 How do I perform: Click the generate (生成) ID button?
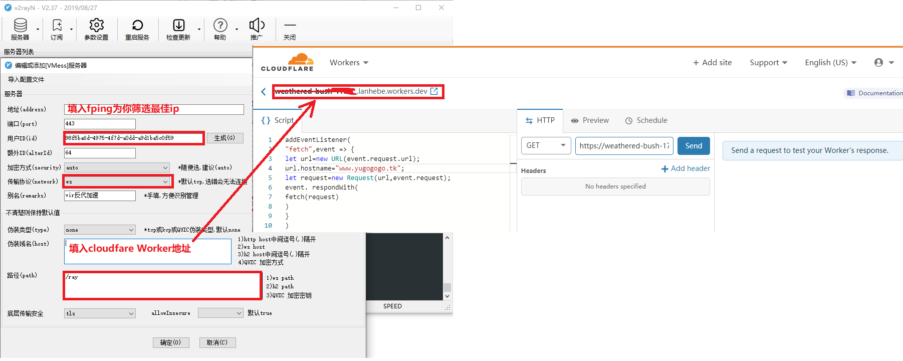225,138
